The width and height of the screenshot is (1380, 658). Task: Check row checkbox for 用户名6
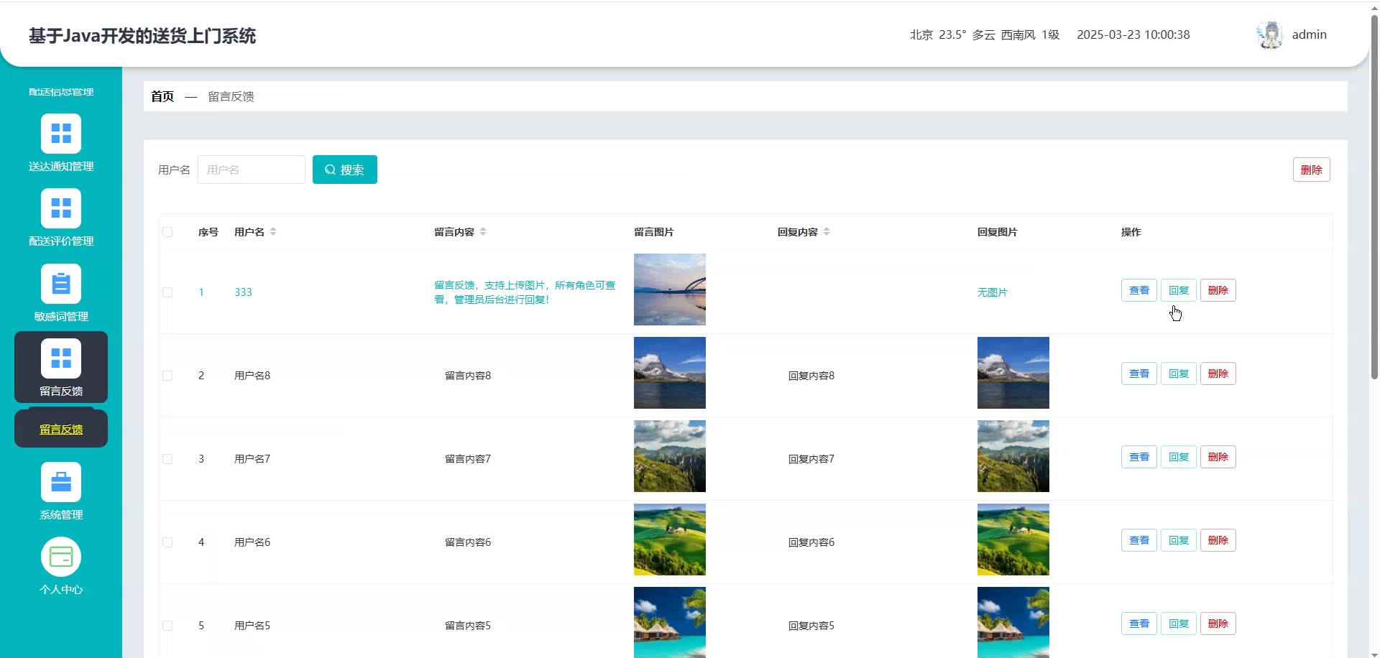[x=167, y=542]
